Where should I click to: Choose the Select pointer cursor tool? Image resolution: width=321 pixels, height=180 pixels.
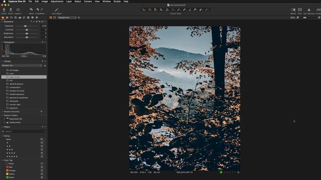[x=144, y=10]
